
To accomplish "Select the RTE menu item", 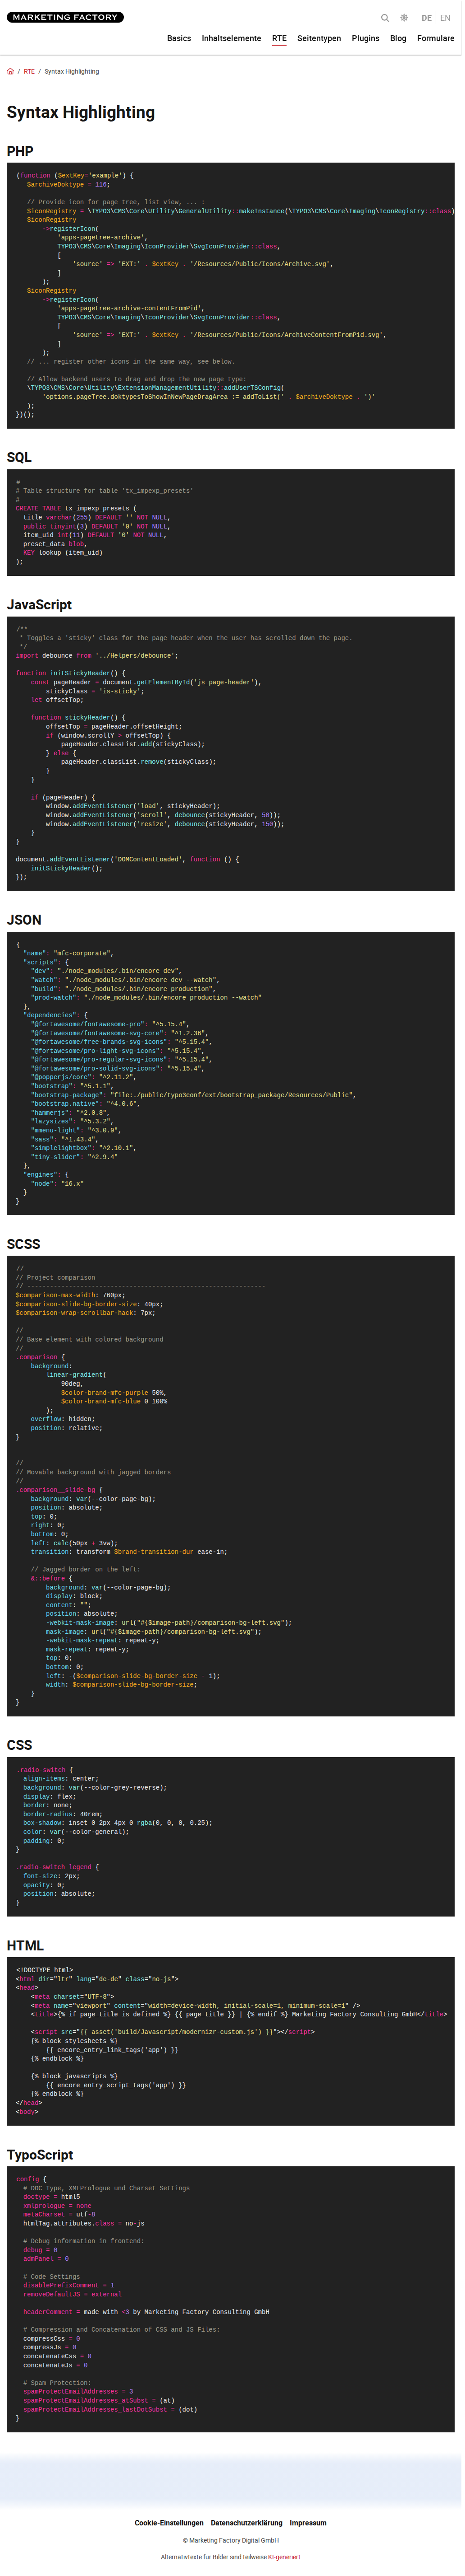I will pyautogui.click(x=279, y=38).
